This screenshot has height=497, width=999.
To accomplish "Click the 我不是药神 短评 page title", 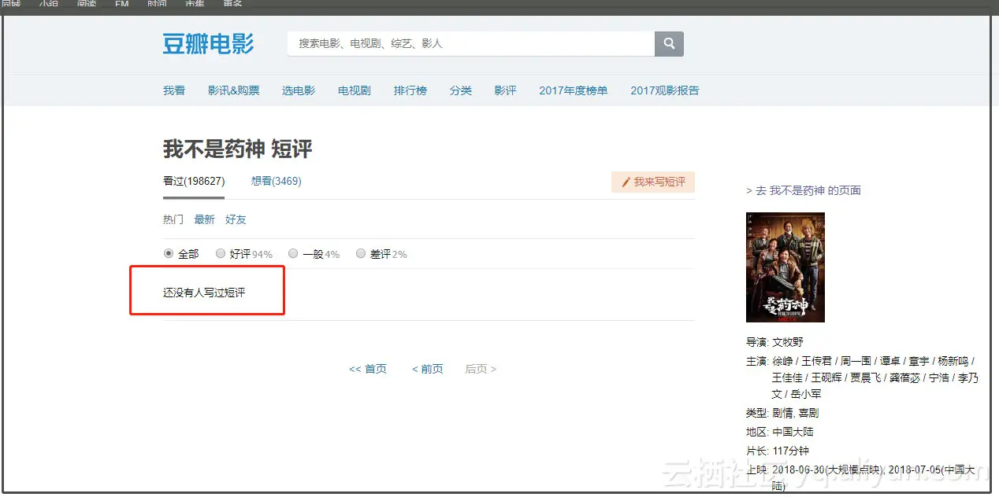I will coord(238,149).
